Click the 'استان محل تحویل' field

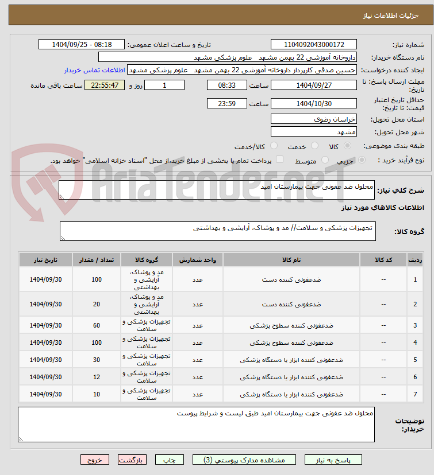coord(314,119)
